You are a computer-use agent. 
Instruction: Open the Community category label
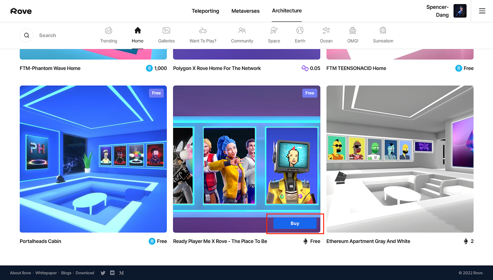pyautogui.click(x=242, y=41)
